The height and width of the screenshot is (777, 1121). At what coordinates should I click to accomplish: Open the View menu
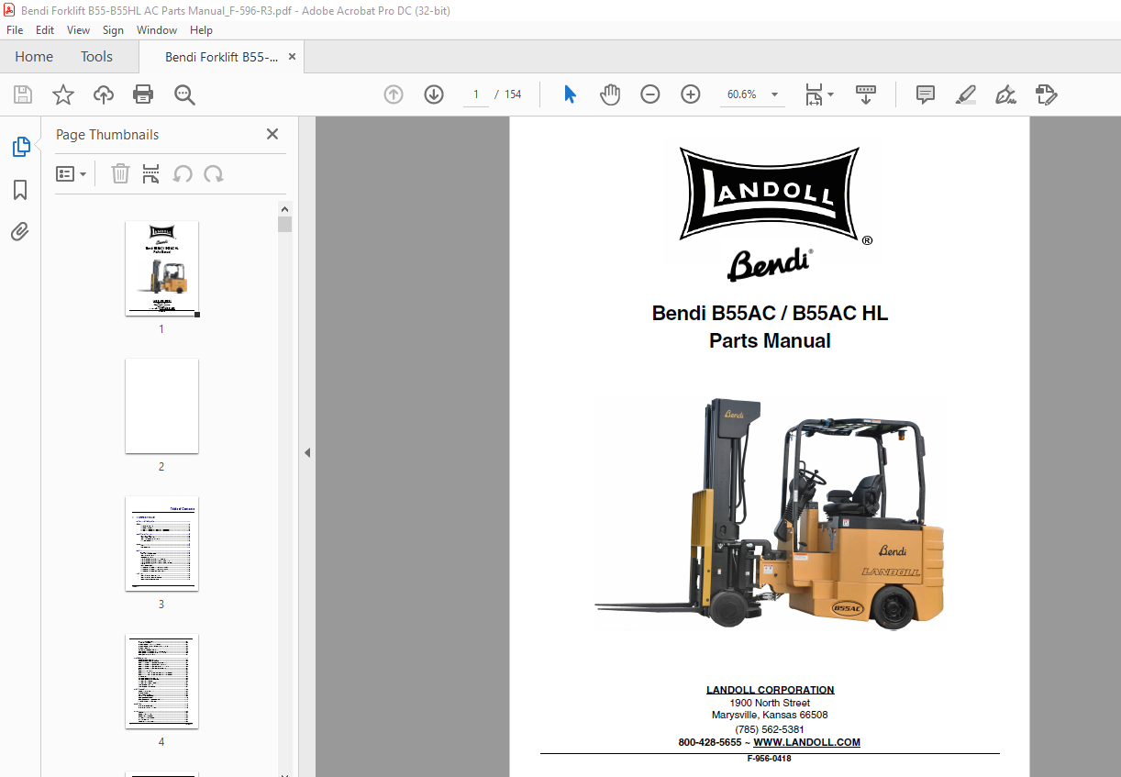tap(79, 30)
